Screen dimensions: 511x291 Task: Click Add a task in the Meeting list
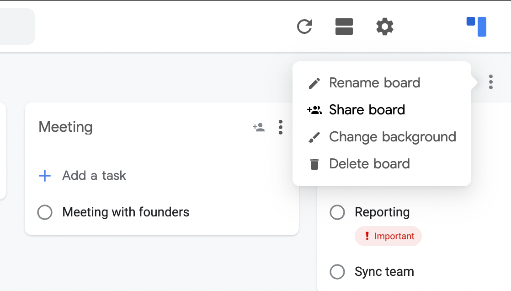coord(94,176)
